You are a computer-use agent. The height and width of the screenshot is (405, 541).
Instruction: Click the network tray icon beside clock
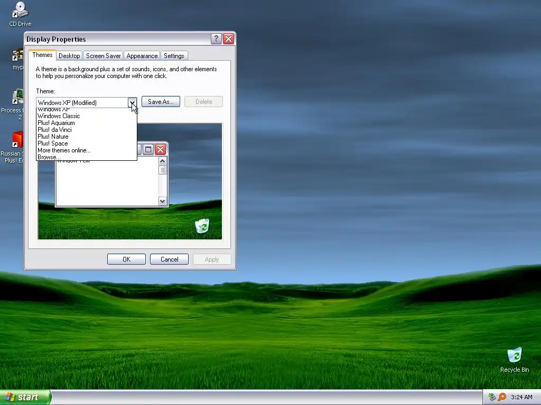click(492, 397)
